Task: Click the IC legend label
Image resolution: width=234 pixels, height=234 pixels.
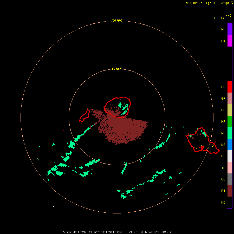Action: (x=223, y=168)
